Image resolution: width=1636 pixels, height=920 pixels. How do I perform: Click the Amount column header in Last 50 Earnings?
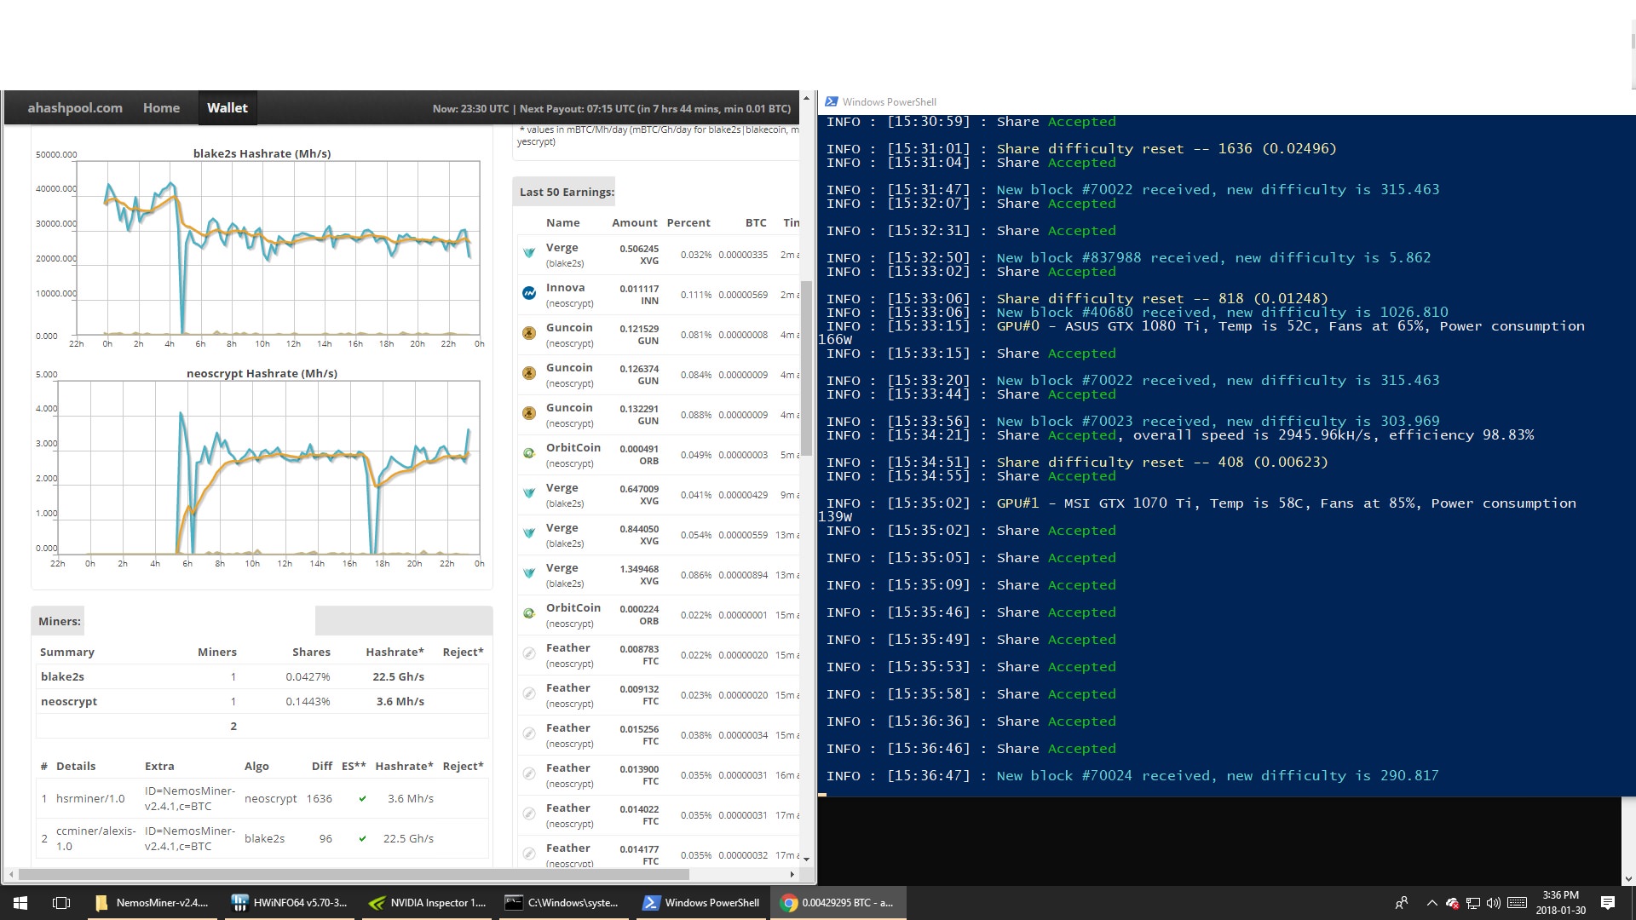click(634, 223)
